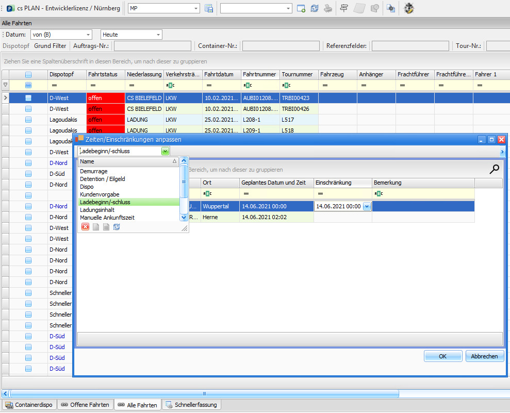Screen dimensions: 510x413
Task: Click the save layout icon beside MP
Action: 209,8
